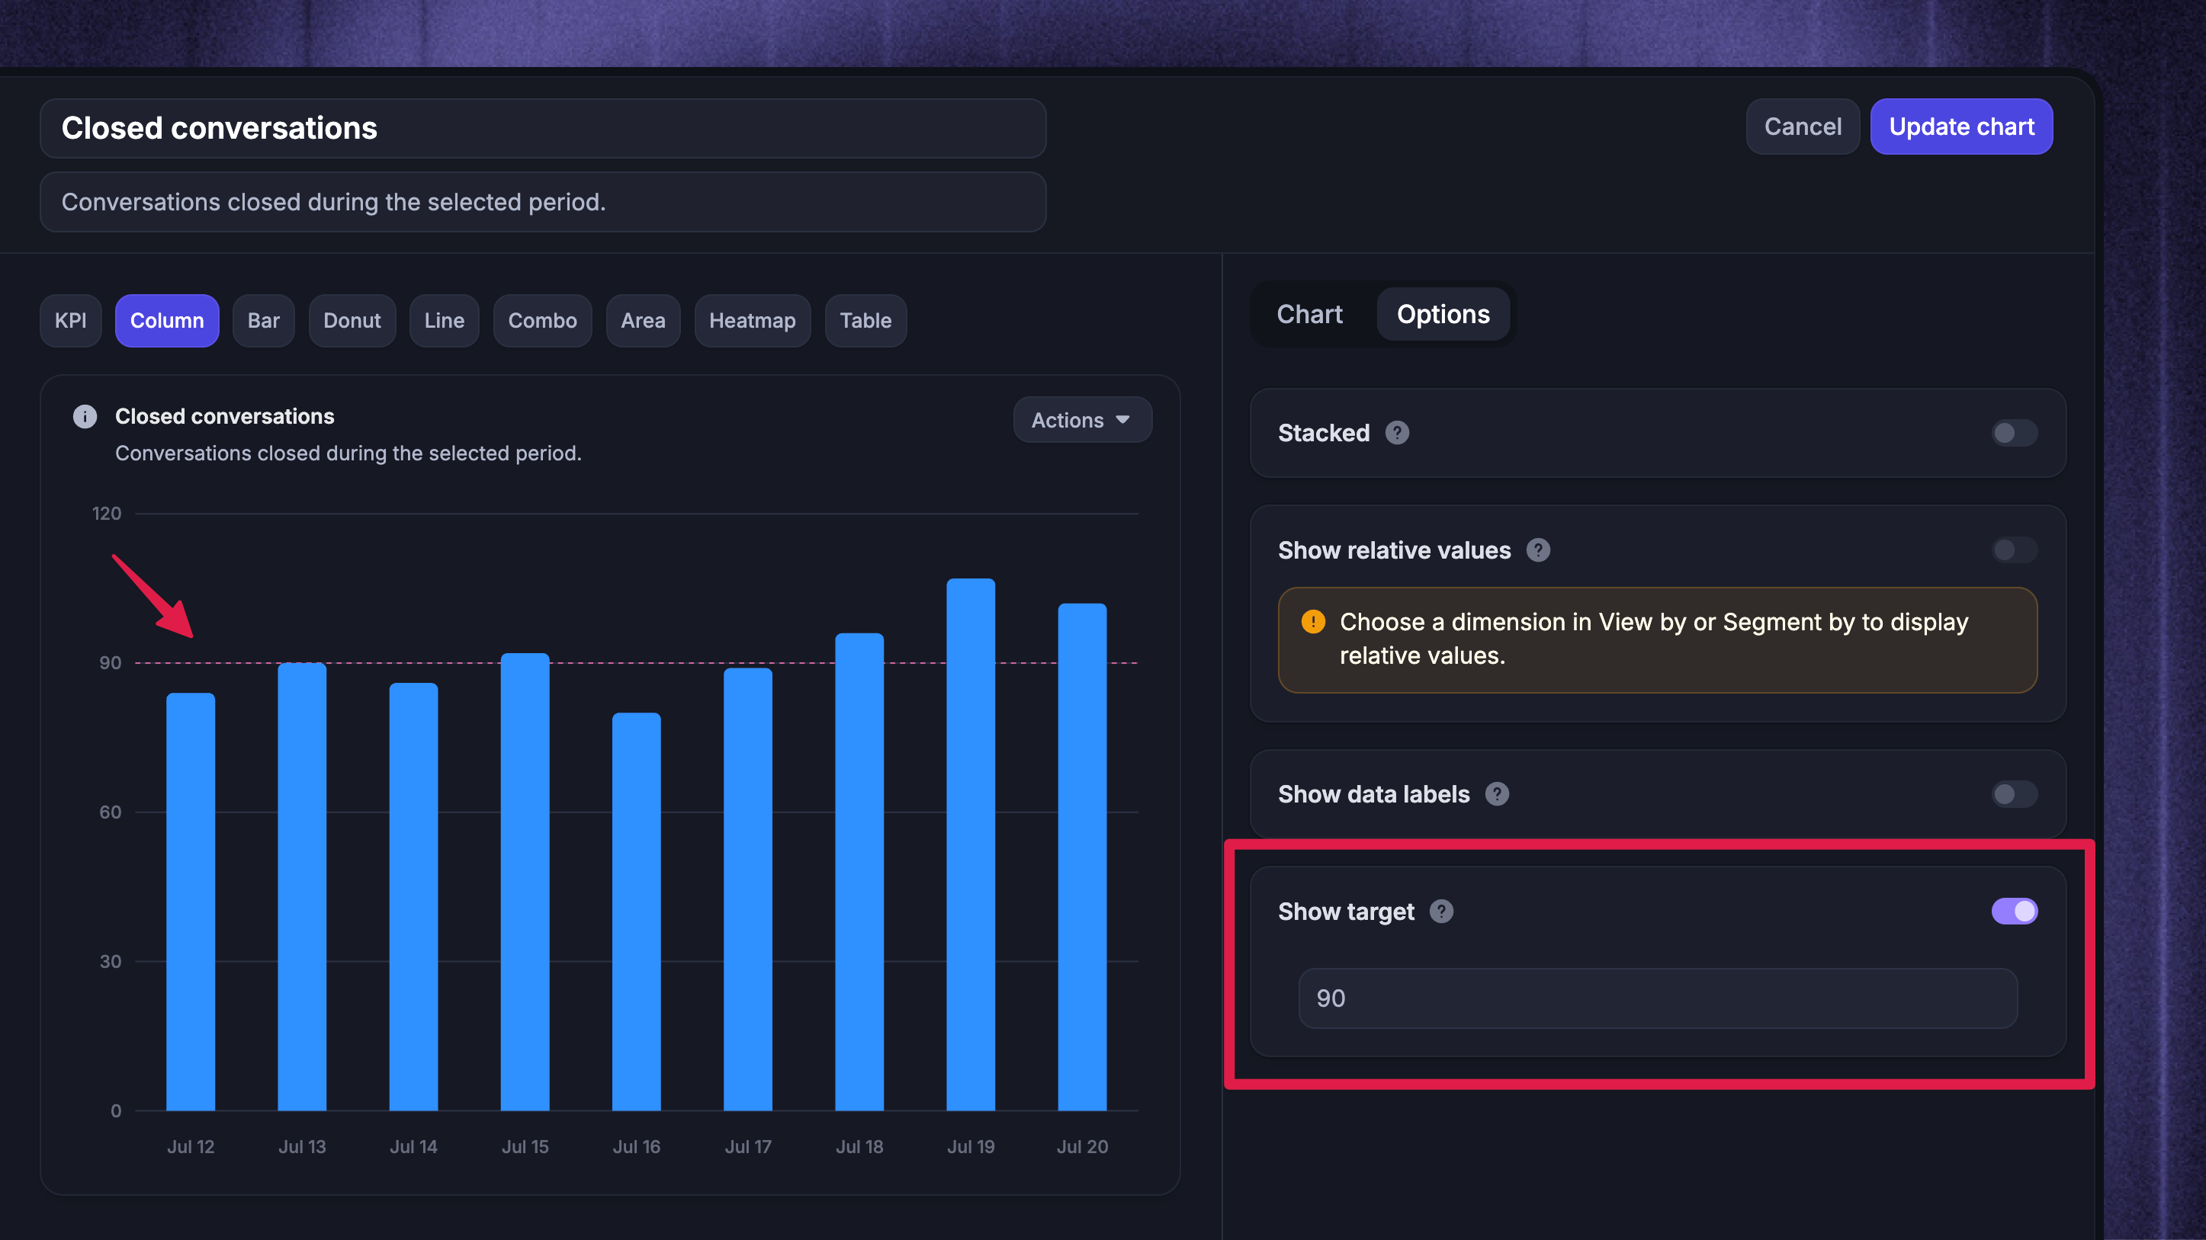Select the Table chart type
Viewport: 2206px width, 1240px height.
[865, 321]
